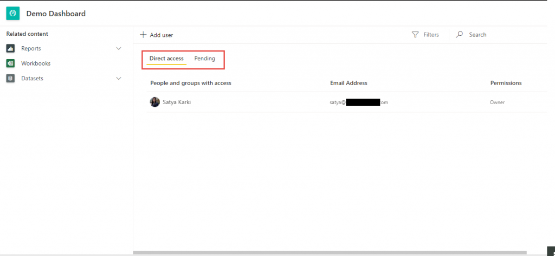The height and width of the screenshot is (256, 555).
Task: Click the Search magnifier icon
Action: [460, 35]
